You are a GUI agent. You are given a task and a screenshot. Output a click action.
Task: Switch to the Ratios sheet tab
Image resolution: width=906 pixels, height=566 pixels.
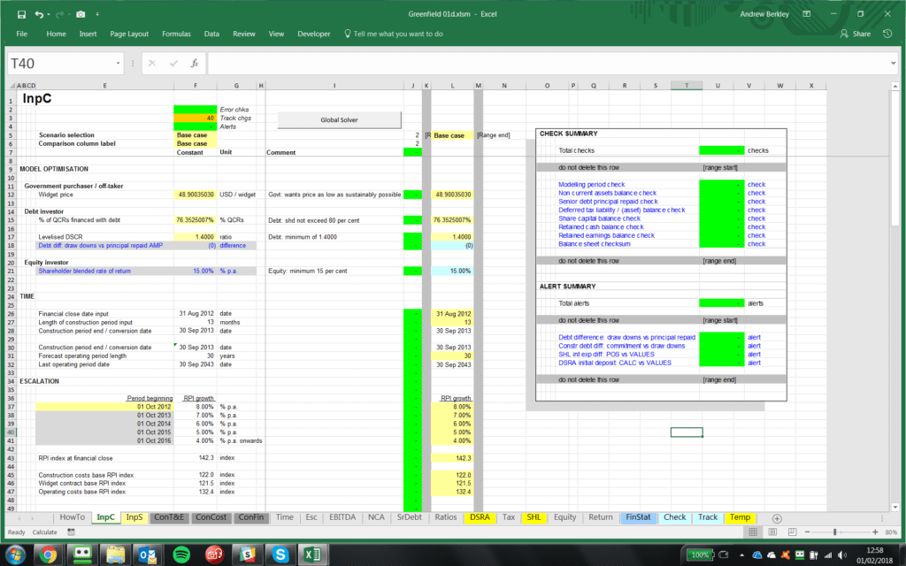[446, 517]
